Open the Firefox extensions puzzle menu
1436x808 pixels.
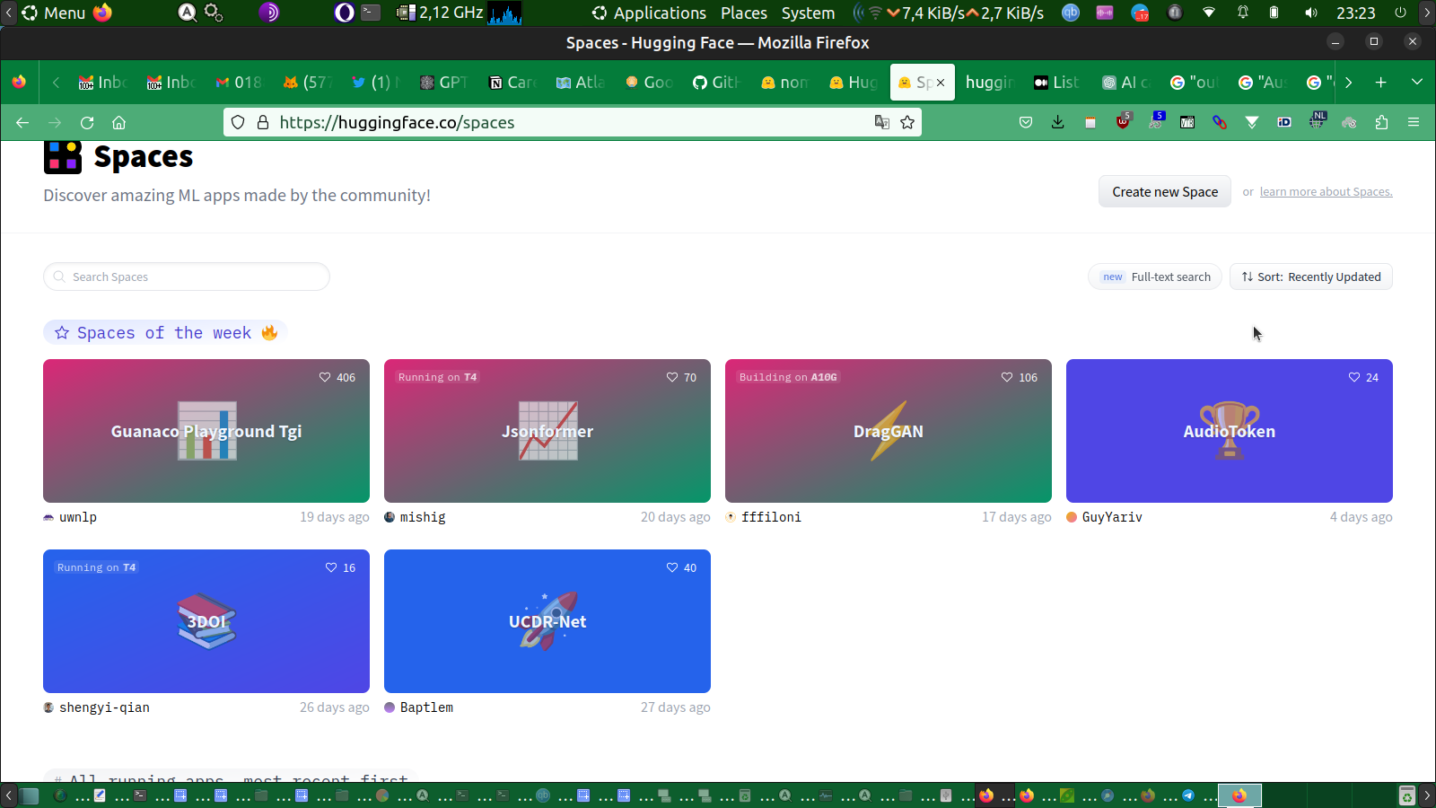[1381, 122]
